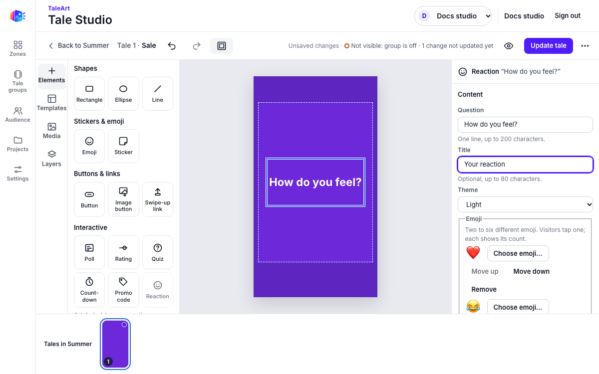Click the Update tale button
Viewport: 599px width, 374px height.
pos(548,46)
